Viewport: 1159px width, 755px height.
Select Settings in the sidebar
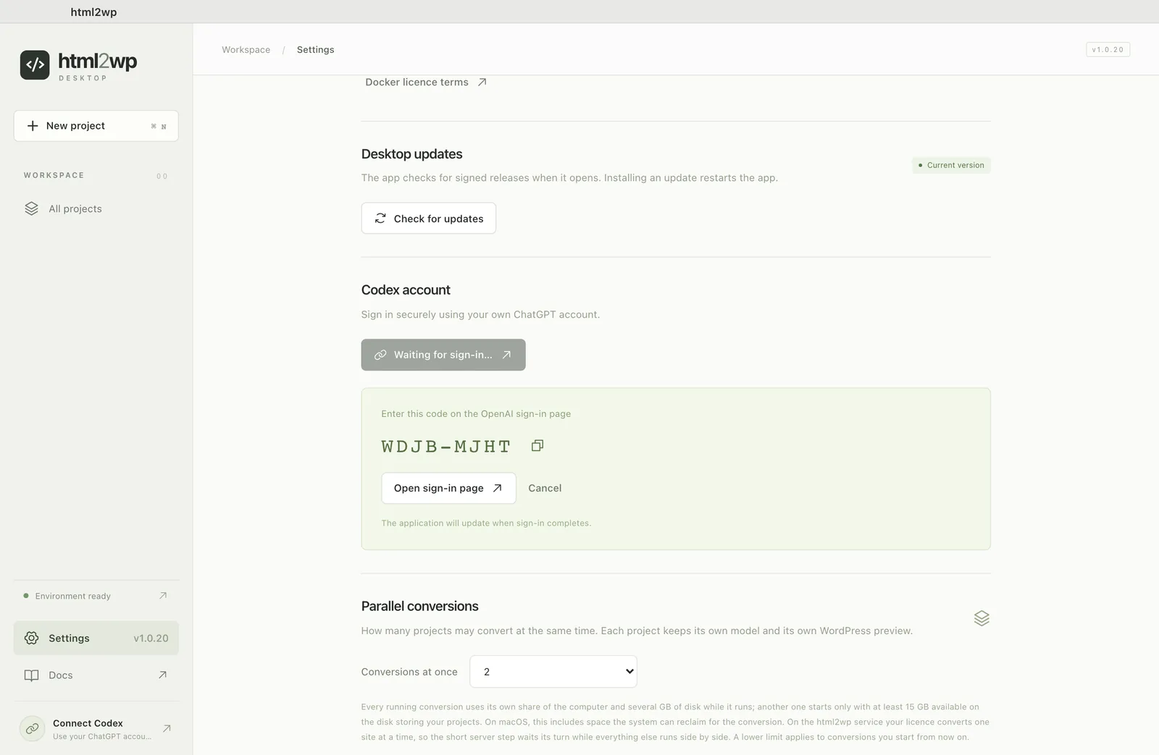[96, 638]
